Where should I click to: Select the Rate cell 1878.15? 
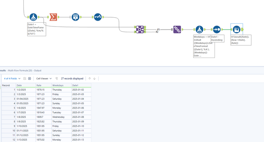(x=44, y=90)
